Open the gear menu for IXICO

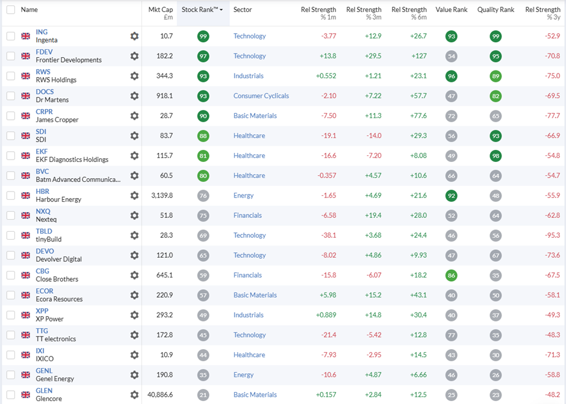tap(134, 355)
